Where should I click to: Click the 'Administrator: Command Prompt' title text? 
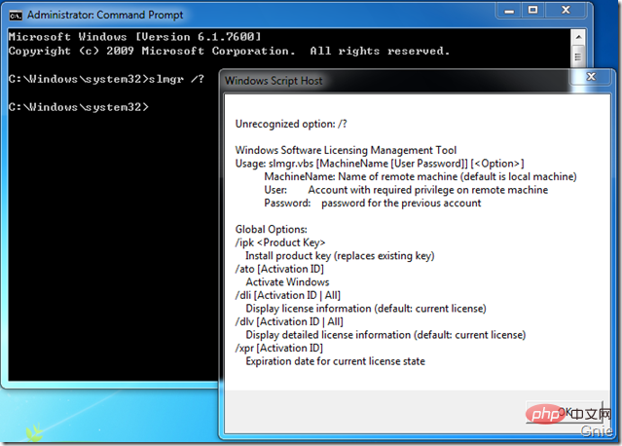pyautogui.click(x=105, y=15)
